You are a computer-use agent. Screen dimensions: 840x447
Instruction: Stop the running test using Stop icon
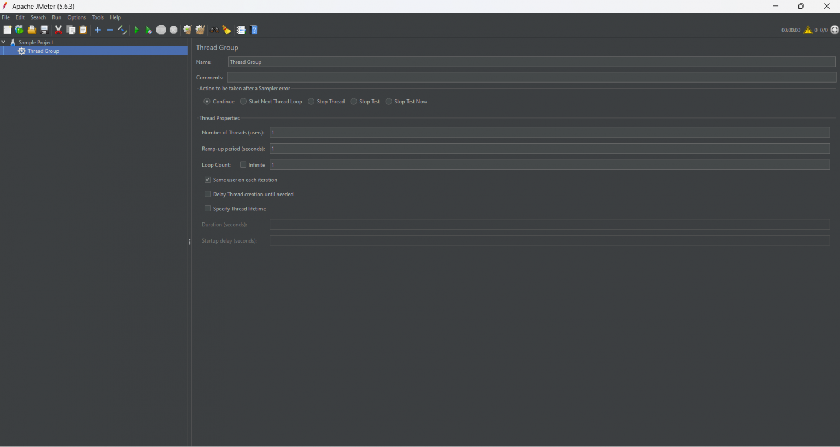[x=161, y=30]
